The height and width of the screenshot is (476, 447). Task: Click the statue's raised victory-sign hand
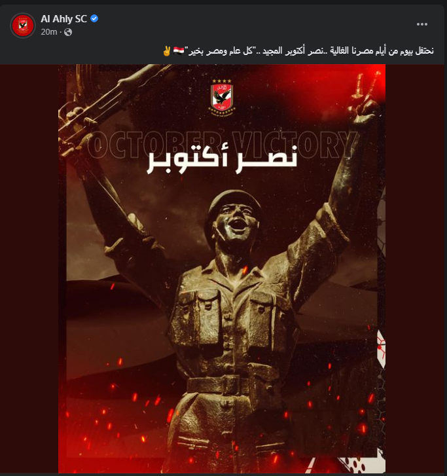pos(363,97)
